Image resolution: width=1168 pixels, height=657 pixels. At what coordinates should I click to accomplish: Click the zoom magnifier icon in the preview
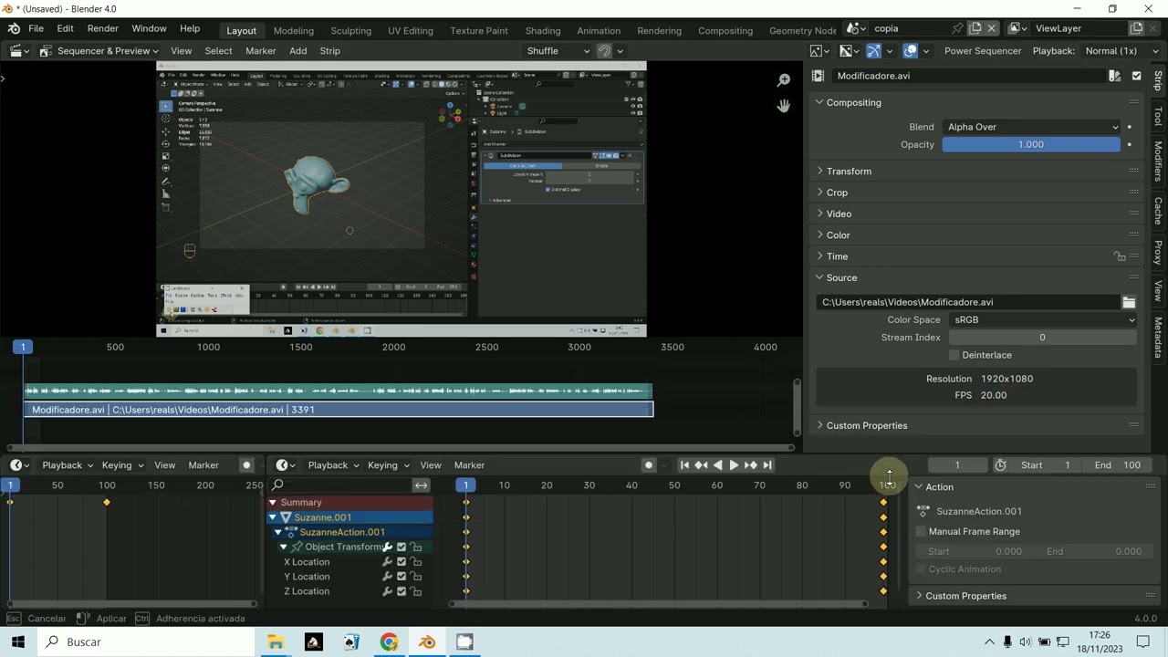coord(783,80)
